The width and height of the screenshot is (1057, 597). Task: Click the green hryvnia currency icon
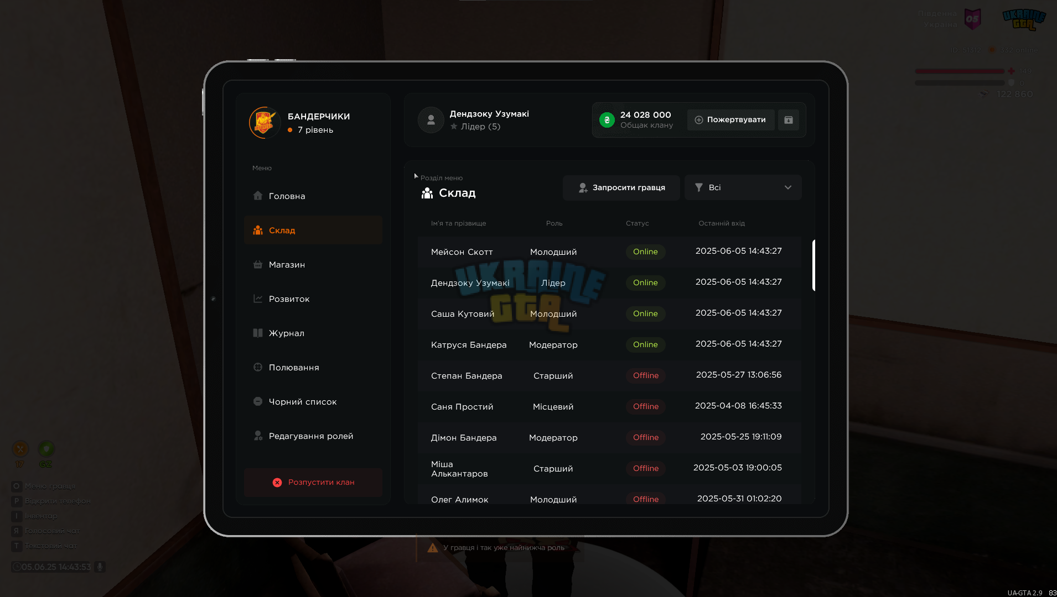click(x=607, y=120)
